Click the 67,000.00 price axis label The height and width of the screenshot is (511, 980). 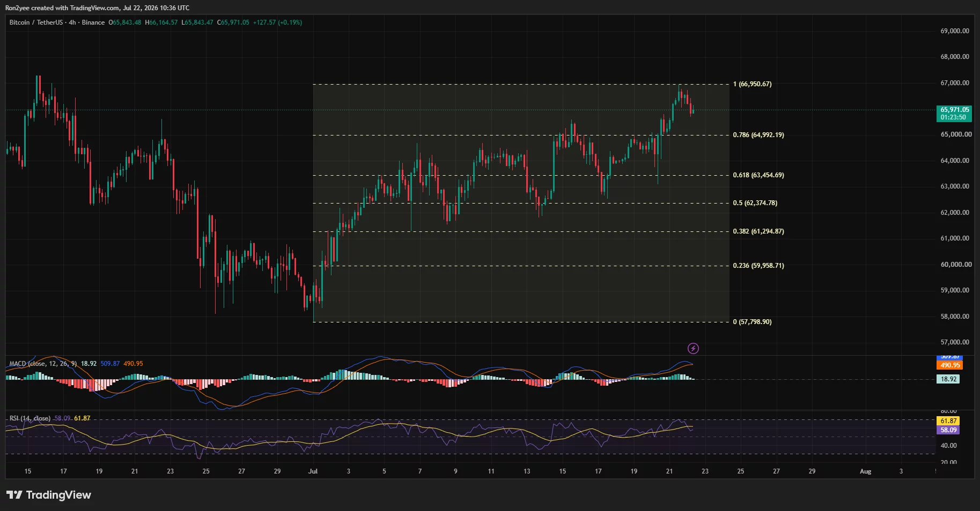tap(955, 83)
